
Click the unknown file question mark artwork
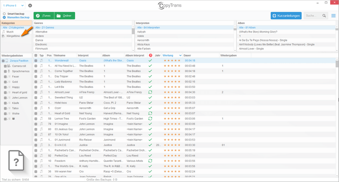[x=17, y=161]
